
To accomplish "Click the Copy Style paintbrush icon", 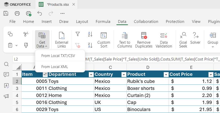I will coord(26,45).
